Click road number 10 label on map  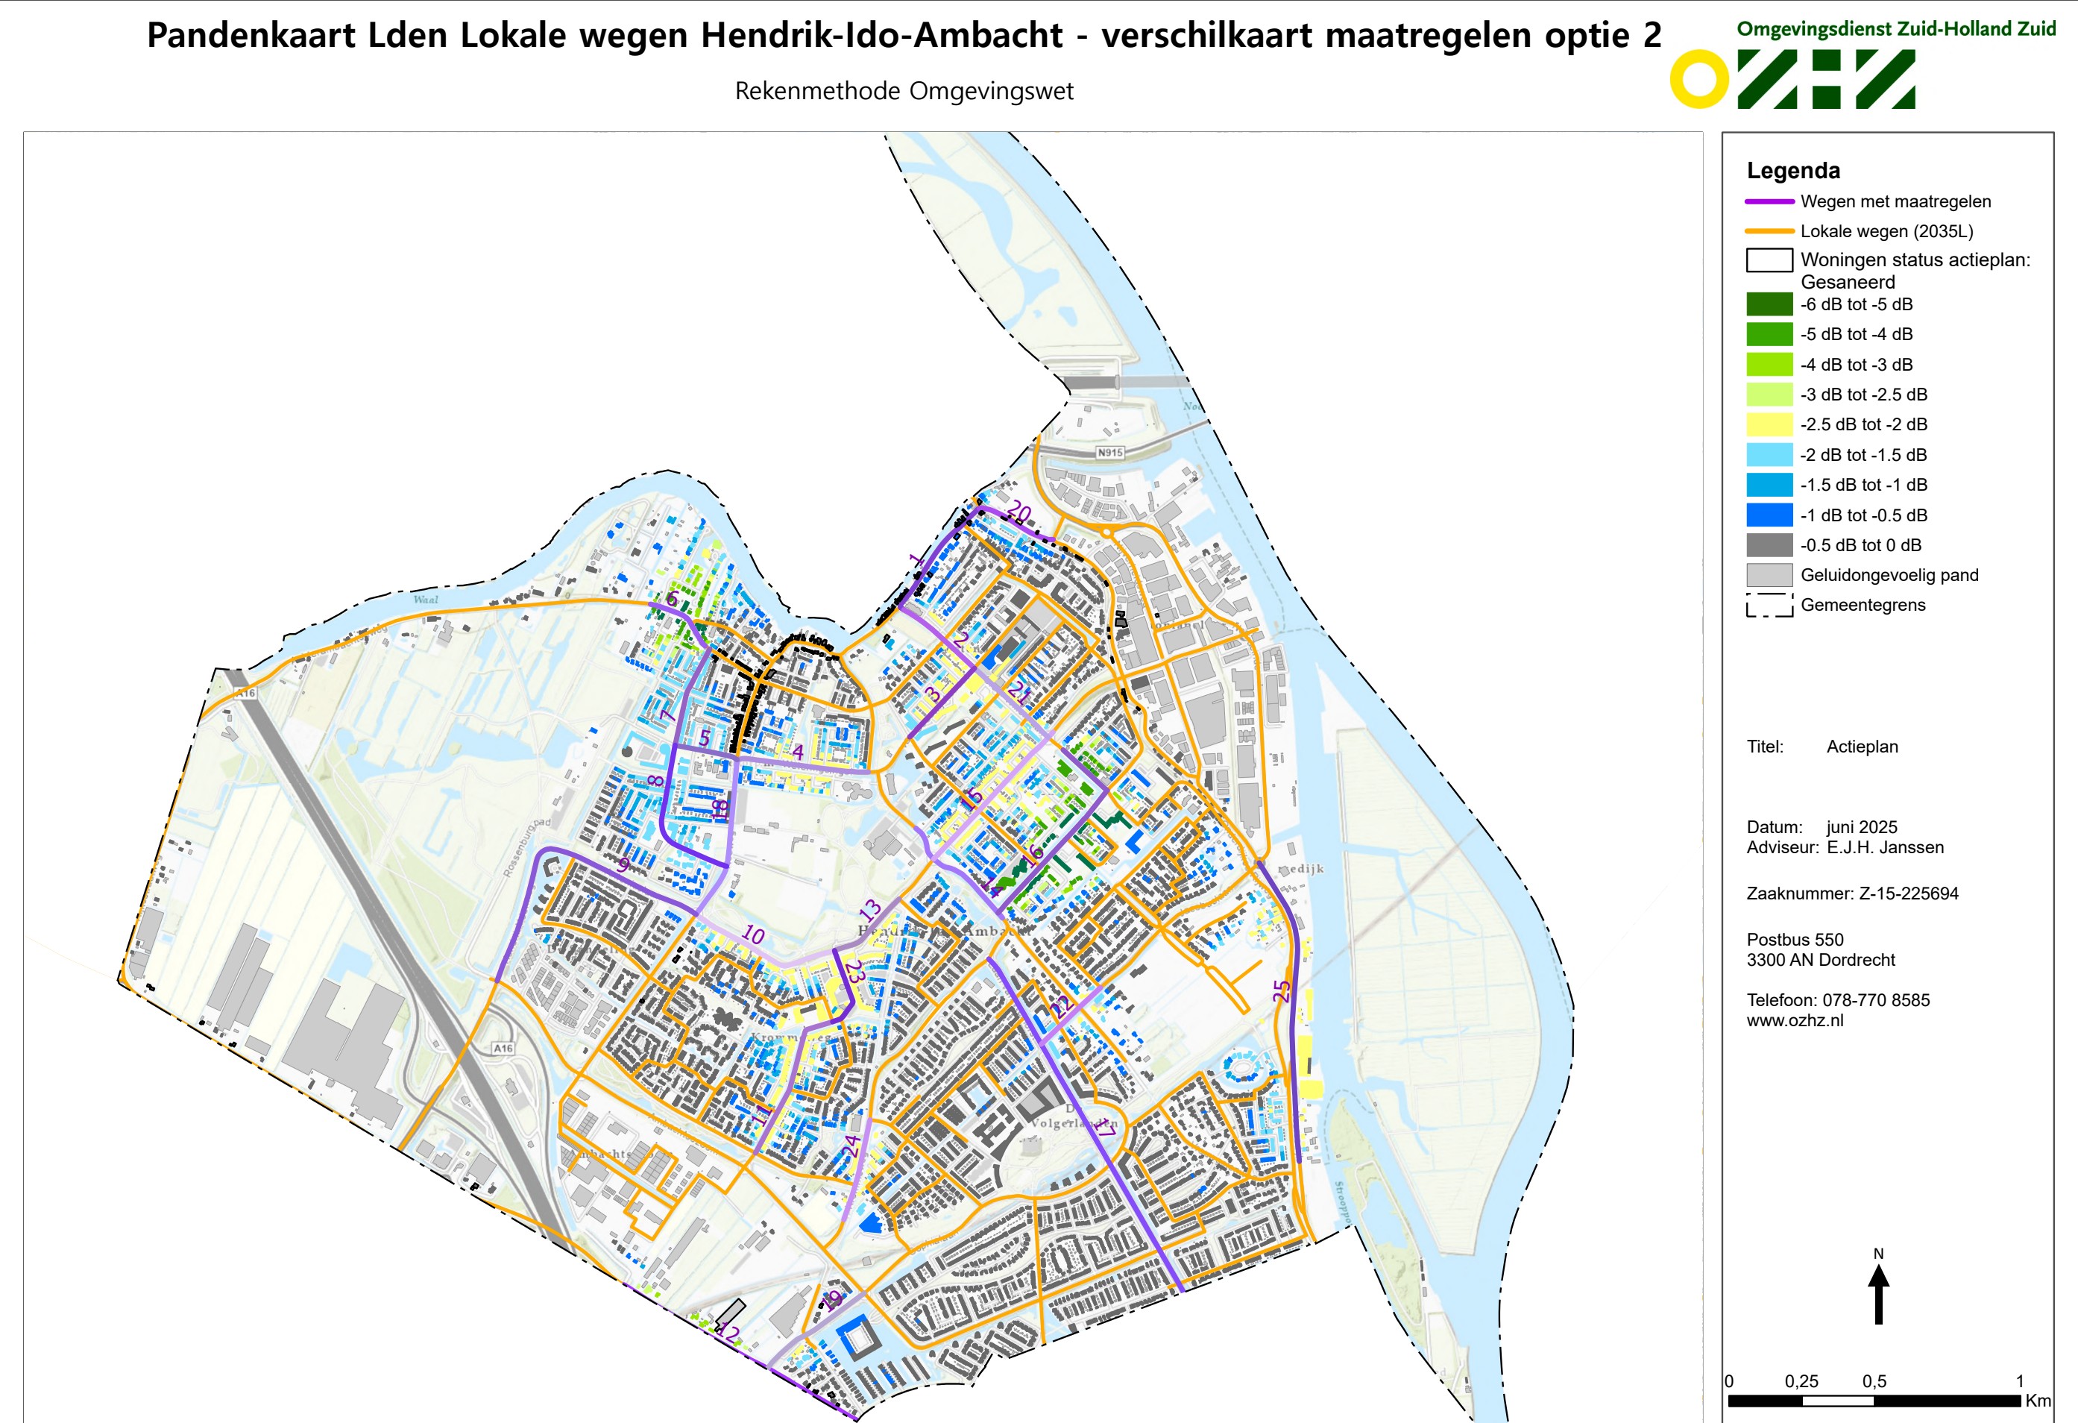[754, 934]
